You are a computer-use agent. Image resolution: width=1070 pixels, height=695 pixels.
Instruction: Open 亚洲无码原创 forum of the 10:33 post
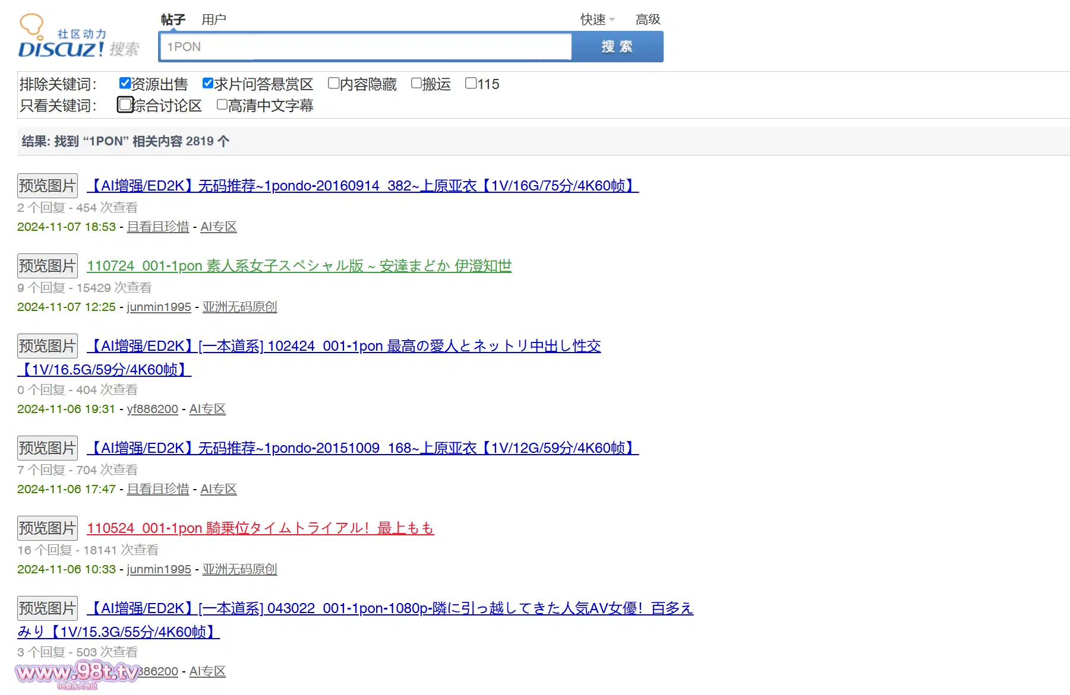[240, 569]
